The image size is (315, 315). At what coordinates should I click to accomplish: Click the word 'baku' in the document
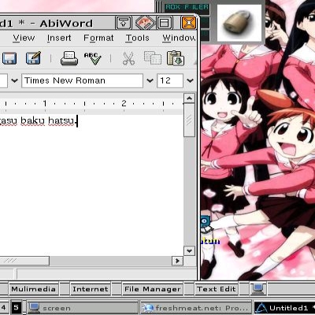(32, 120)
